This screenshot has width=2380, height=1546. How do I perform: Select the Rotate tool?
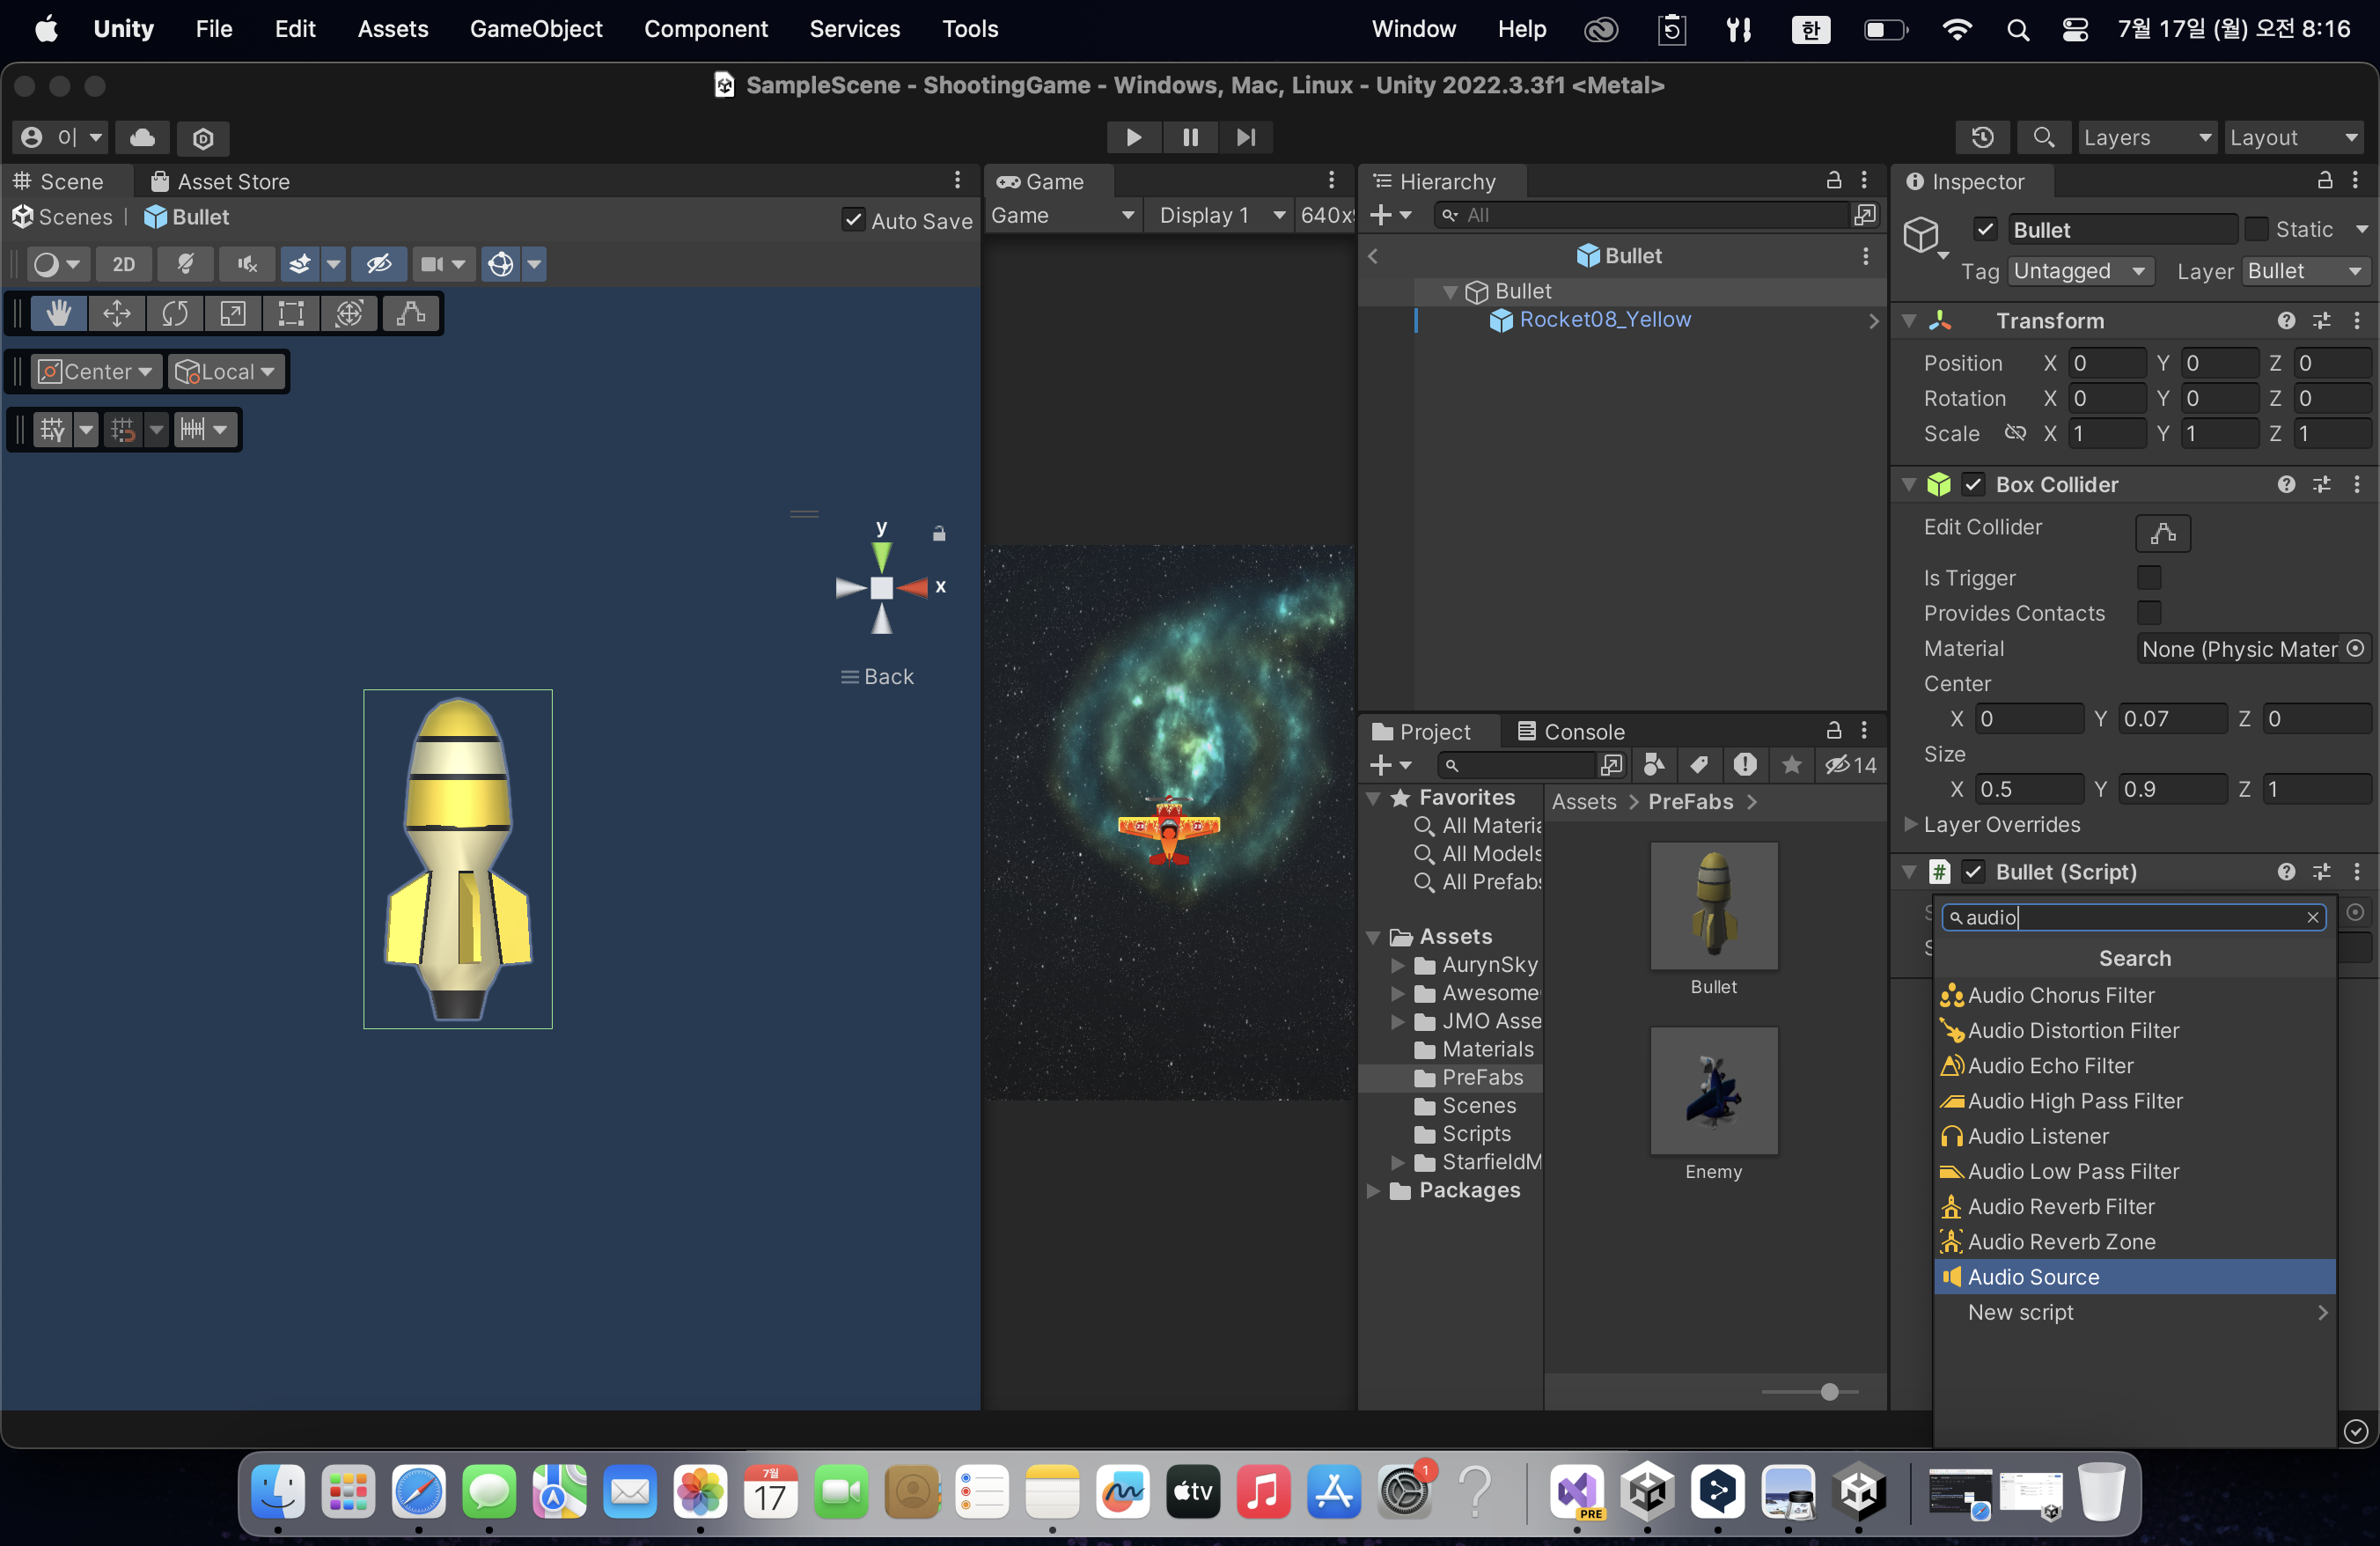(175, 314)
